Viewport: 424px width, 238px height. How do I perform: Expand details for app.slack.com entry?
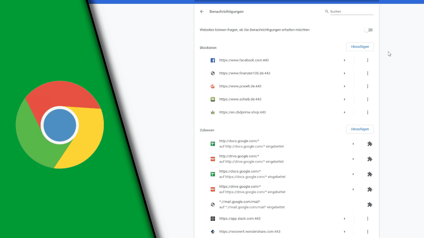[x=344, y=219]
